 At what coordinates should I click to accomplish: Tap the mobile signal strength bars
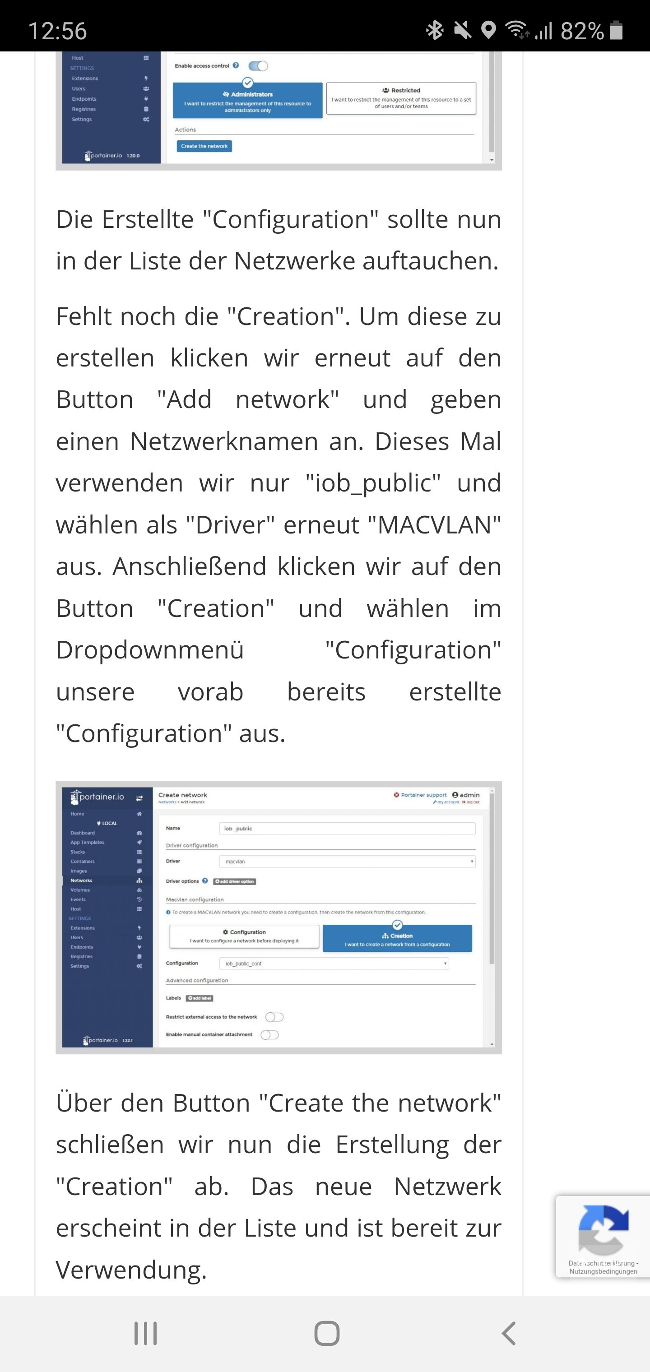543,31
